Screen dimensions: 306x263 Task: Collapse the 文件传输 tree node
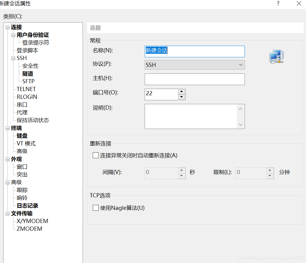pyautogui.click(x=8, y=214)
